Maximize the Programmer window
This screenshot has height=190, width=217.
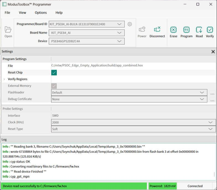point(198,4)
